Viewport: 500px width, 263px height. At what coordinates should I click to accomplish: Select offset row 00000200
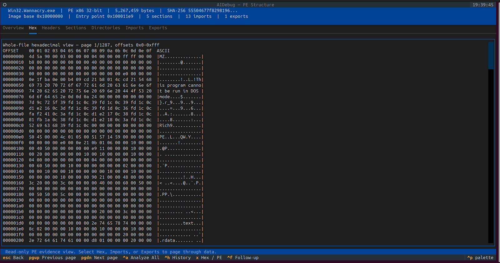tap(103, 240)
